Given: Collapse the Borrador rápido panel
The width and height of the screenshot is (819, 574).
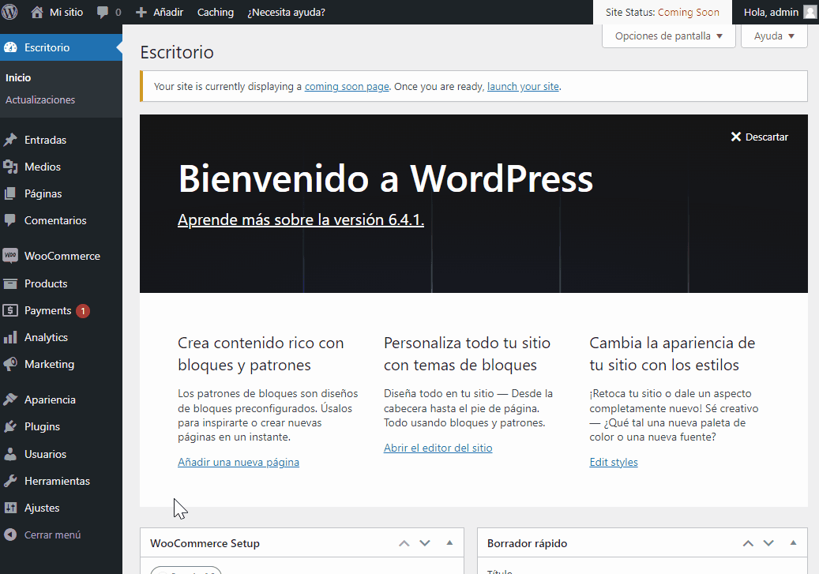Looking at the screenshot, I should [793, 543].
